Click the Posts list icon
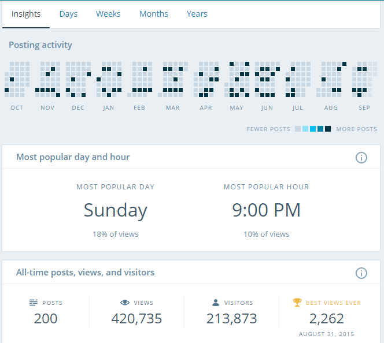This screenshot has height=343, width=384. click(x=34, y=303)
